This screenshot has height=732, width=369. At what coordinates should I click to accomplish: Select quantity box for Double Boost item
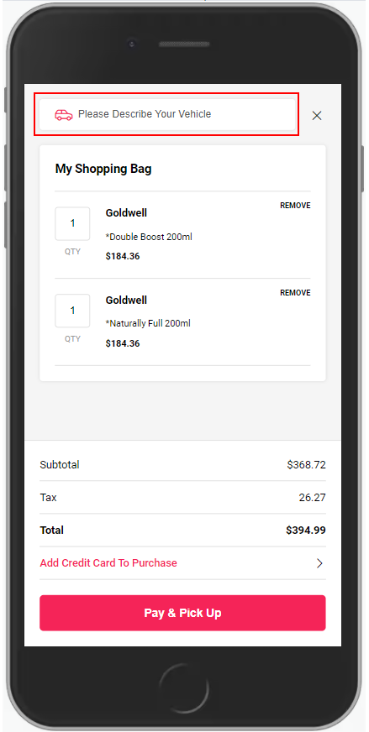click(x=72, y=223)
